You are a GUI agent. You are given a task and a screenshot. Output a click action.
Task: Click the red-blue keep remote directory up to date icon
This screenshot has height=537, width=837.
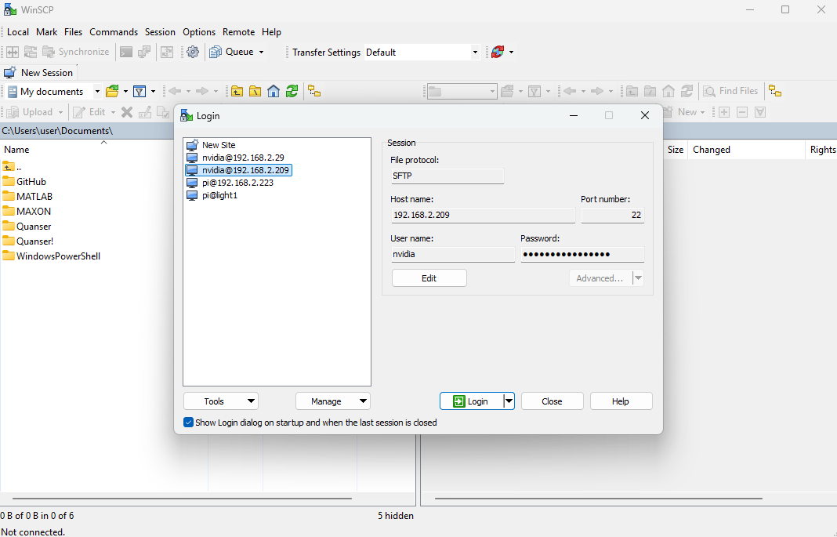498,52
